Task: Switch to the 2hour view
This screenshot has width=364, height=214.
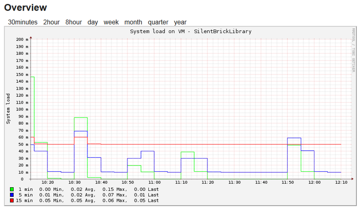Action: pos(51,22)
